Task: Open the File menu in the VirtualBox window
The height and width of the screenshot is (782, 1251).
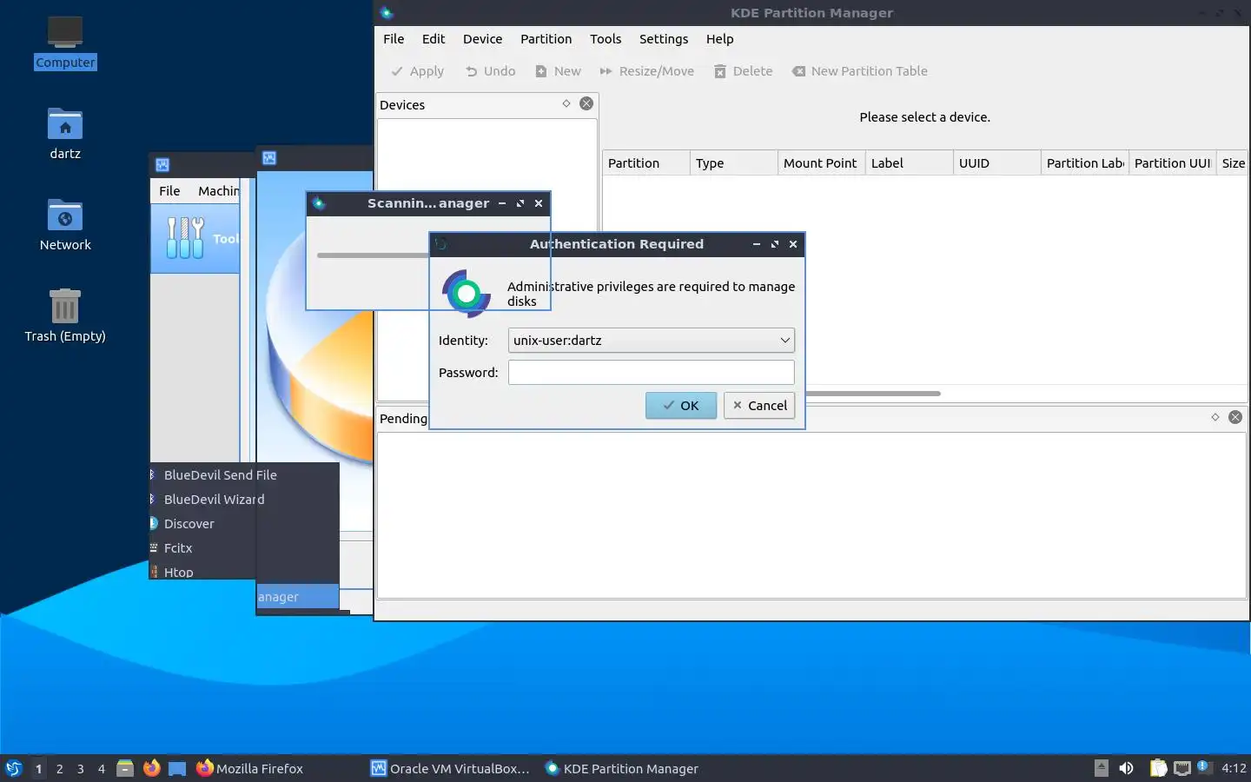Action: tap(169, 191)
